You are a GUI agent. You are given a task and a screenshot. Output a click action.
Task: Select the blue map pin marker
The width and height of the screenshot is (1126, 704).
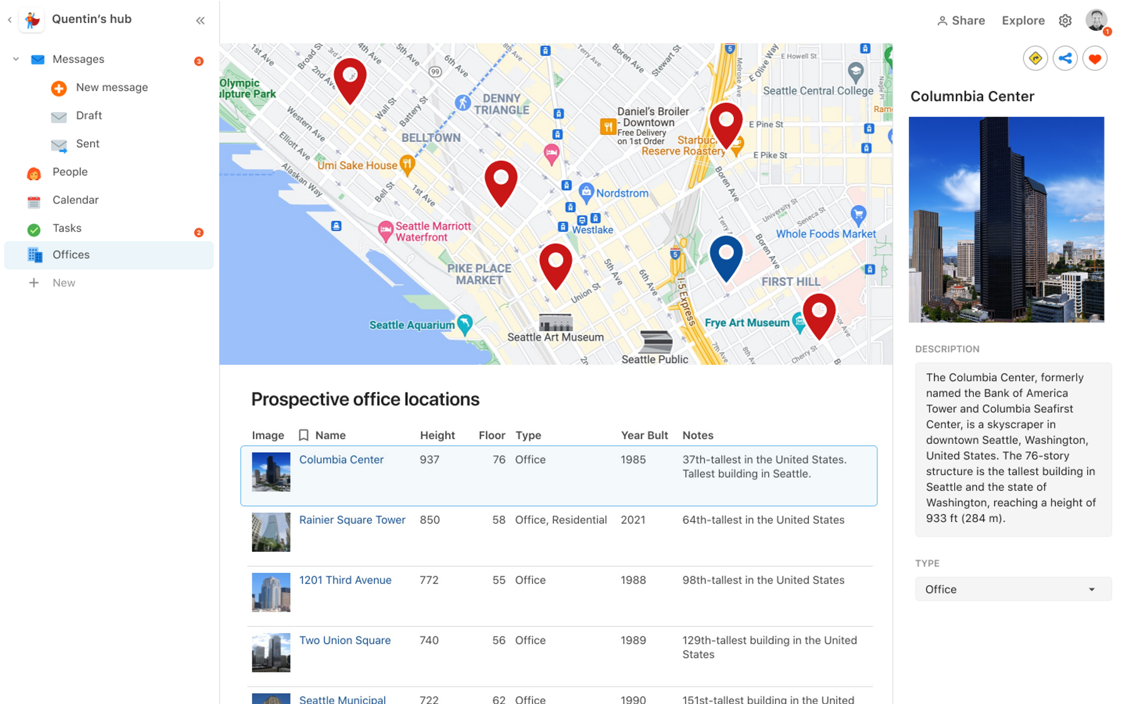coord(726,256)
